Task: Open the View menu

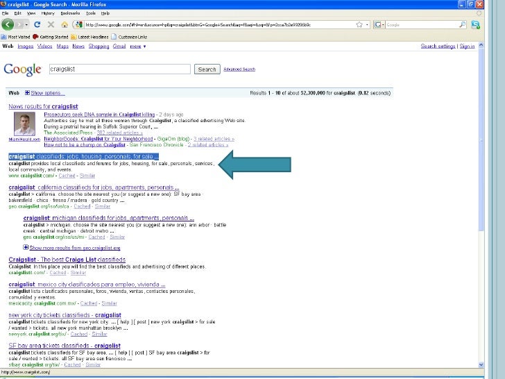Action: point(31,13)
